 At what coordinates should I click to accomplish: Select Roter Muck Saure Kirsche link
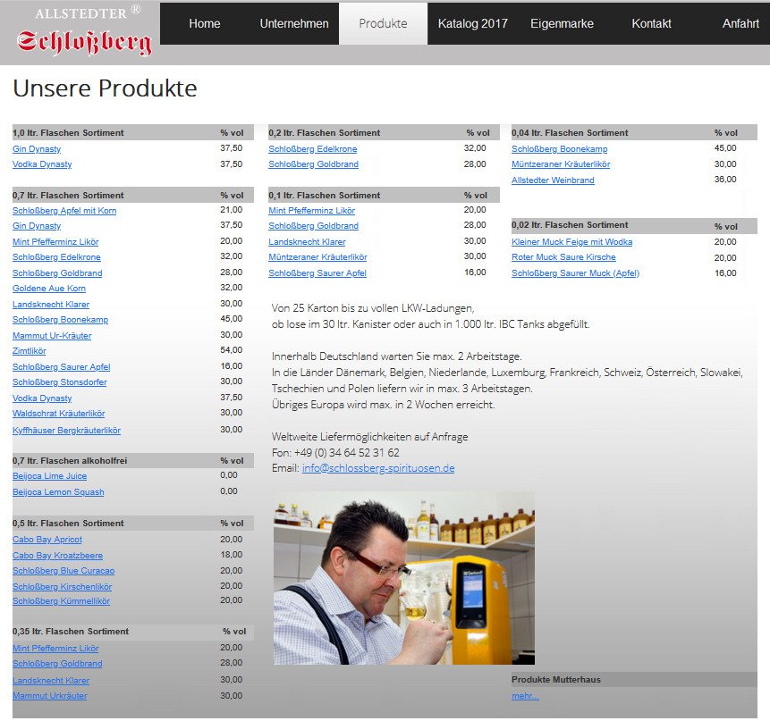click(x=563, y=257)
